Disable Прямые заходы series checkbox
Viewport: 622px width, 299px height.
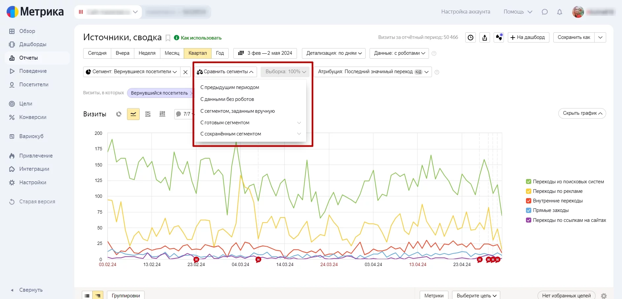click(x=529, y=210)
